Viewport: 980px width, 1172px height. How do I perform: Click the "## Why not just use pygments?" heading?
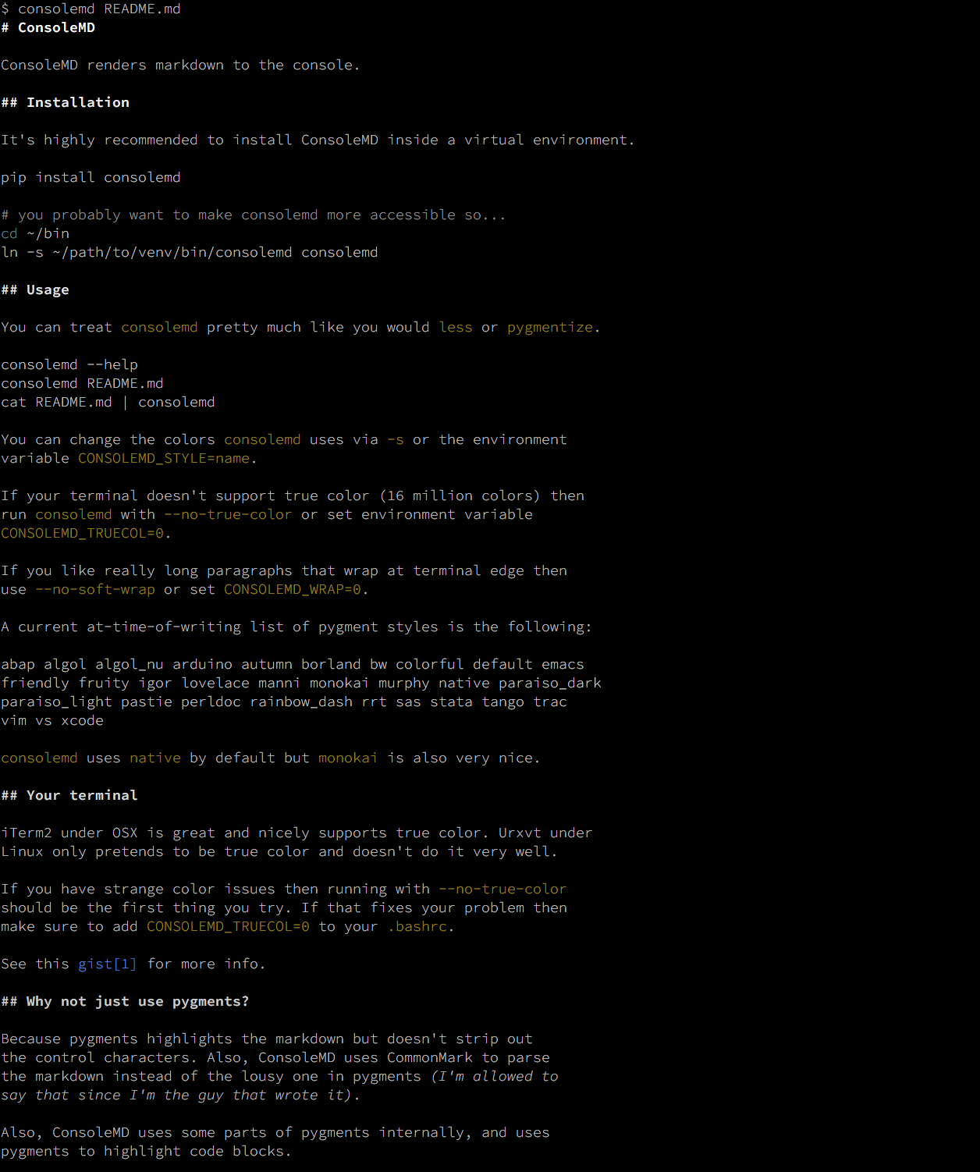tap(125, 1001)
